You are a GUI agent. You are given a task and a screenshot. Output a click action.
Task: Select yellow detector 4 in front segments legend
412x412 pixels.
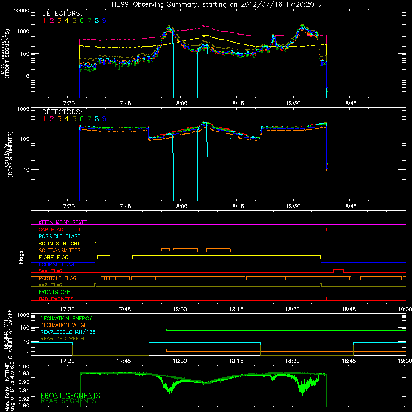(x=67, y=21)
